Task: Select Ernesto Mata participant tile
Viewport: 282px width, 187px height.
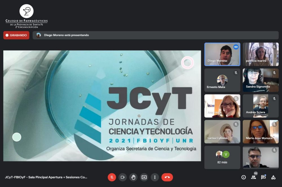Action: [x=222, y=80]
